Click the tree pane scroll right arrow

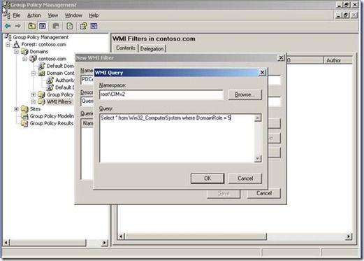click(104, 243)
